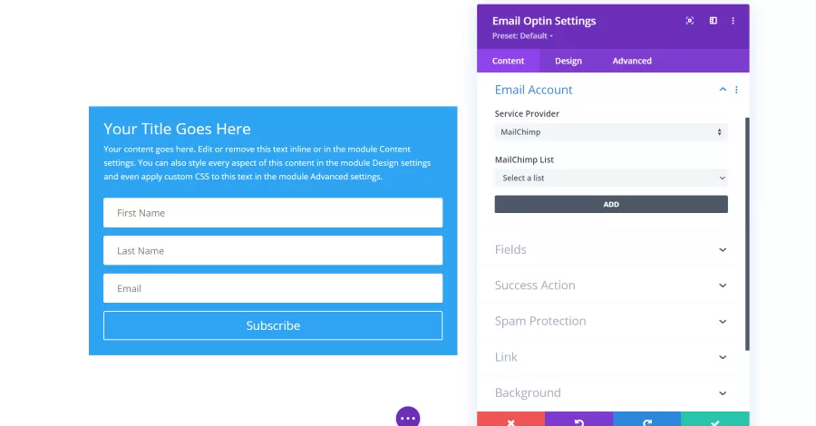This screenshot has height=426, width=816.
Task: Click the ADD account button
Action: click(611, 205)
